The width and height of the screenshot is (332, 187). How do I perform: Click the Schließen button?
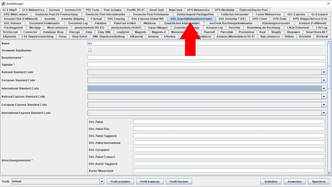[x=271, y=181]
